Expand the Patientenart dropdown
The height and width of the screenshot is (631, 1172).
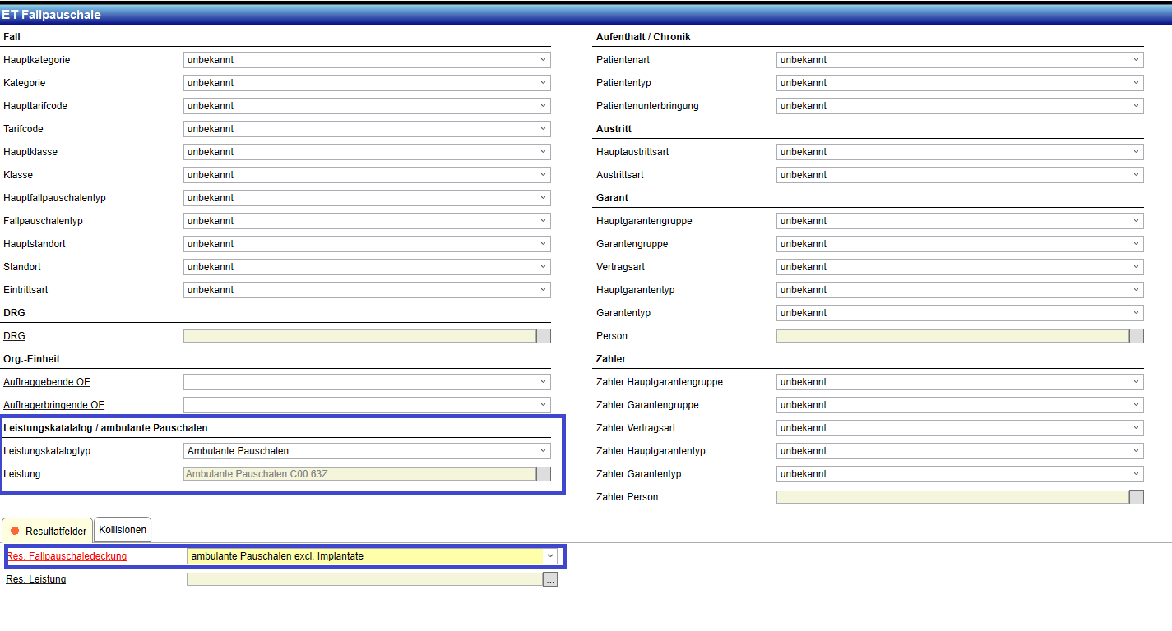click(959, 60)
